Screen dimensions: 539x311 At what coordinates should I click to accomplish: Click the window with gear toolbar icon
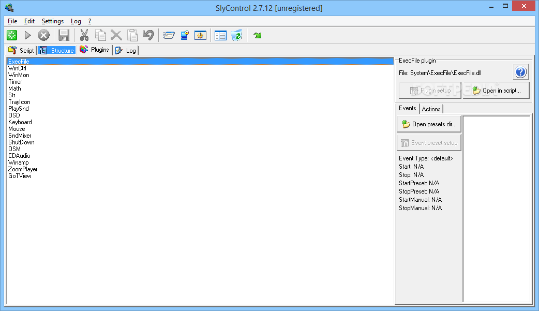(200, 35)
